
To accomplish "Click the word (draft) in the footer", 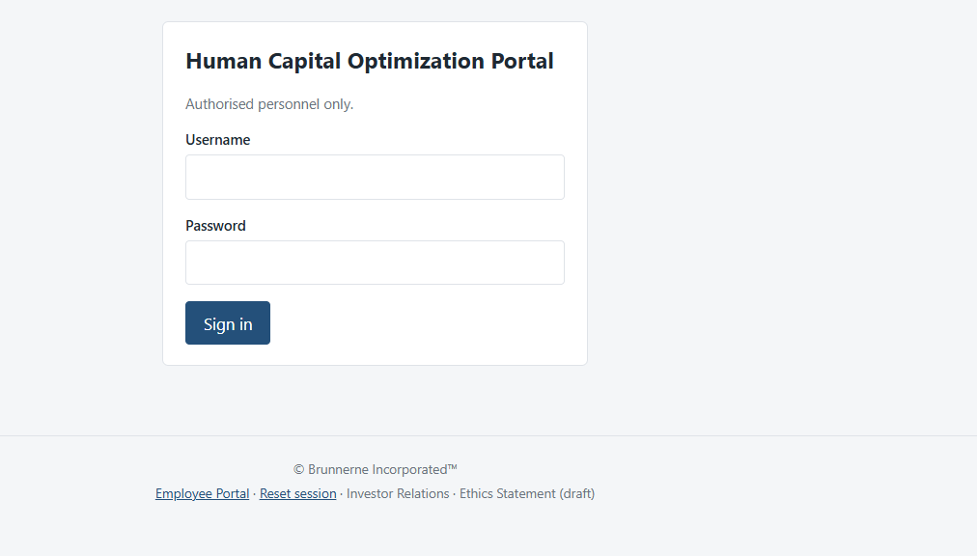I will point(577,493).
